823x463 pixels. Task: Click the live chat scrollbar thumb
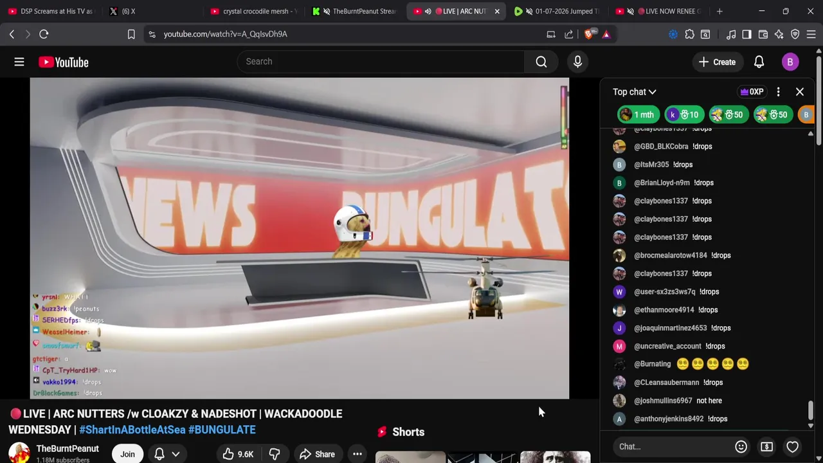click(x=810, y=410)
